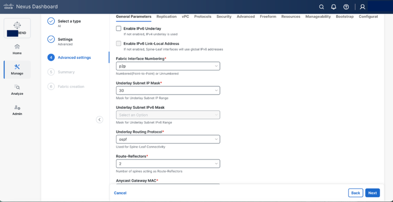Switch to Resources tab
The height and width of the screenshot is (202, 393).
click(x=291, y=17)
